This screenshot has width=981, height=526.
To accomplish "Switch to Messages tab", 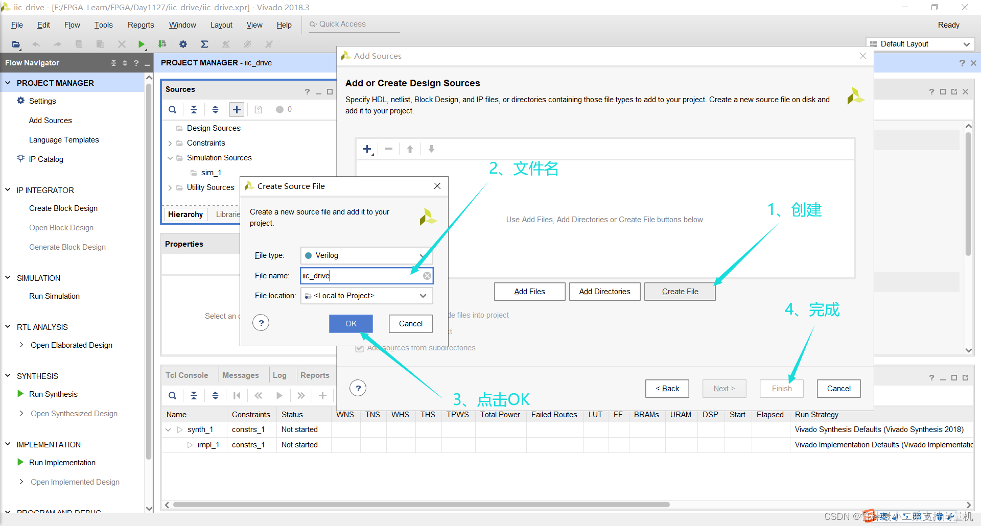I will click(240, 375).
